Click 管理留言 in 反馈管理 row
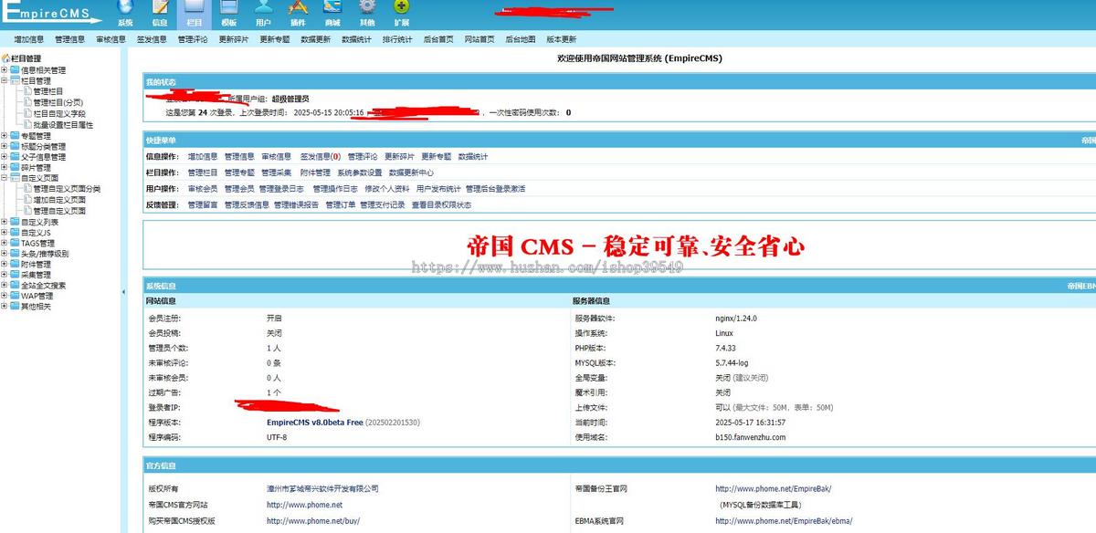This screenshot has height=533, width=1096. click(203, 205)
